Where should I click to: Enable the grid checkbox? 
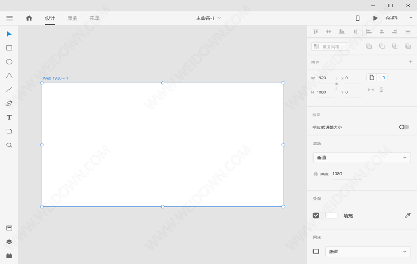316,251
